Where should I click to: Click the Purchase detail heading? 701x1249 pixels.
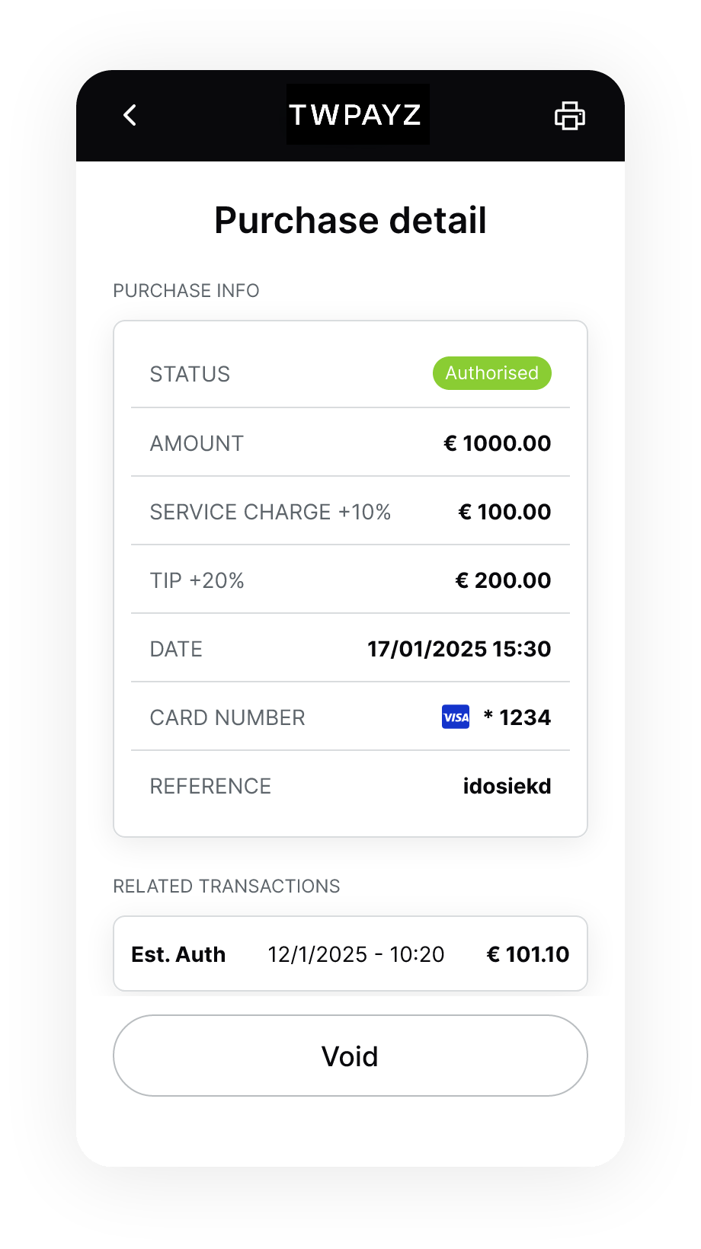(x=350, y=221)
